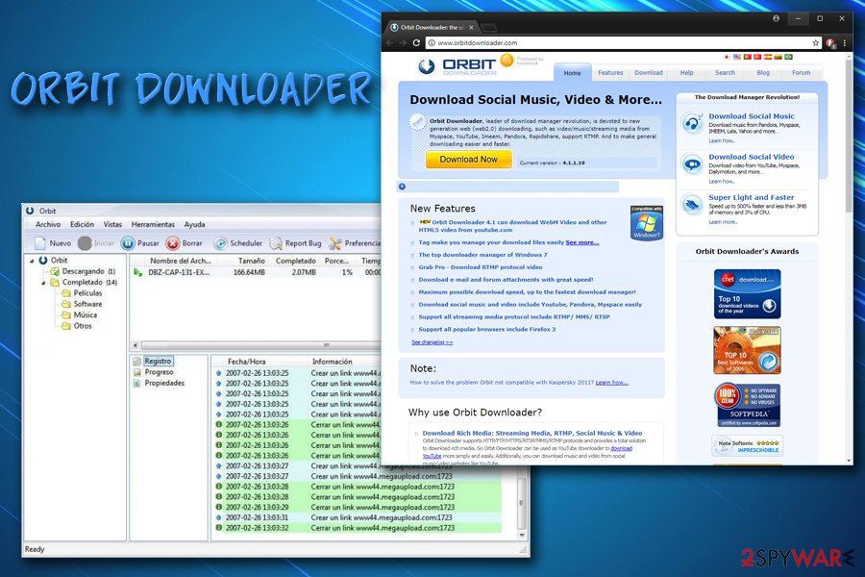Open the Vistas menu
Screen dimensions: 865x577
(x=112, y=224)
